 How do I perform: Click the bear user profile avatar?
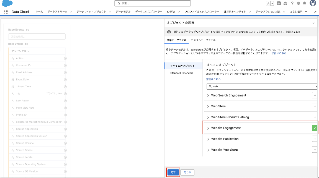313,3
